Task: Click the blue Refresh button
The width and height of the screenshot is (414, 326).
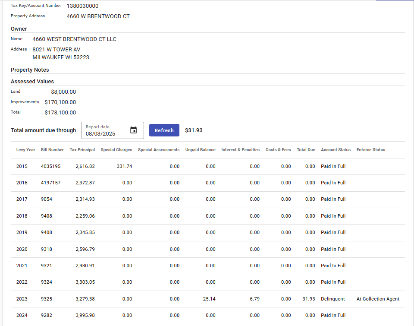Action: coord(164,130)
